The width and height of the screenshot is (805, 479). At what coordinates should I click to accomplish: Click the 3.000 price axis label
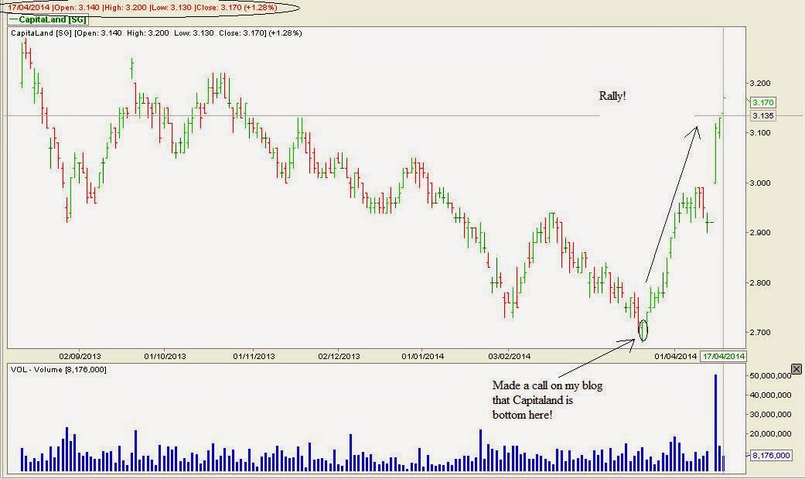760,183
